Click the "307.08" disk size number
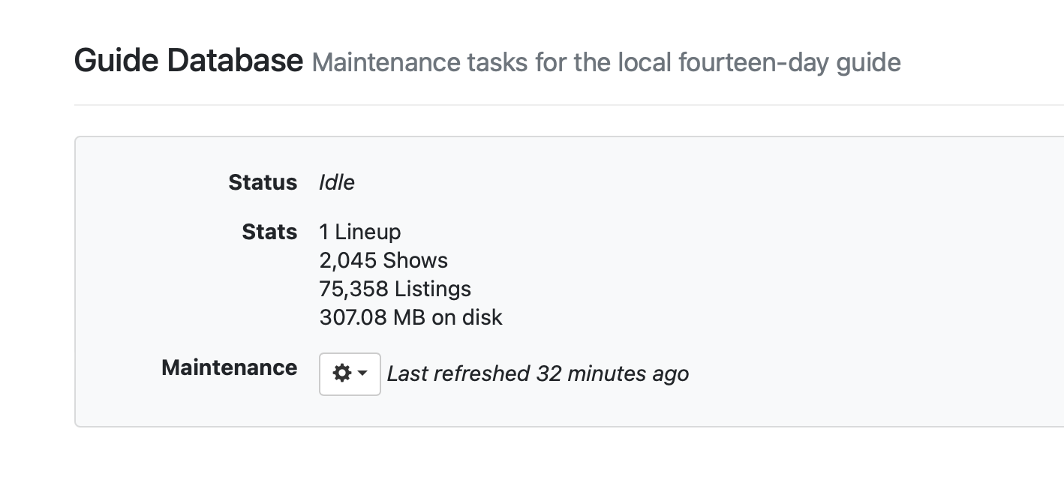The image size is (1064, 477). click(x=353, y=317)
